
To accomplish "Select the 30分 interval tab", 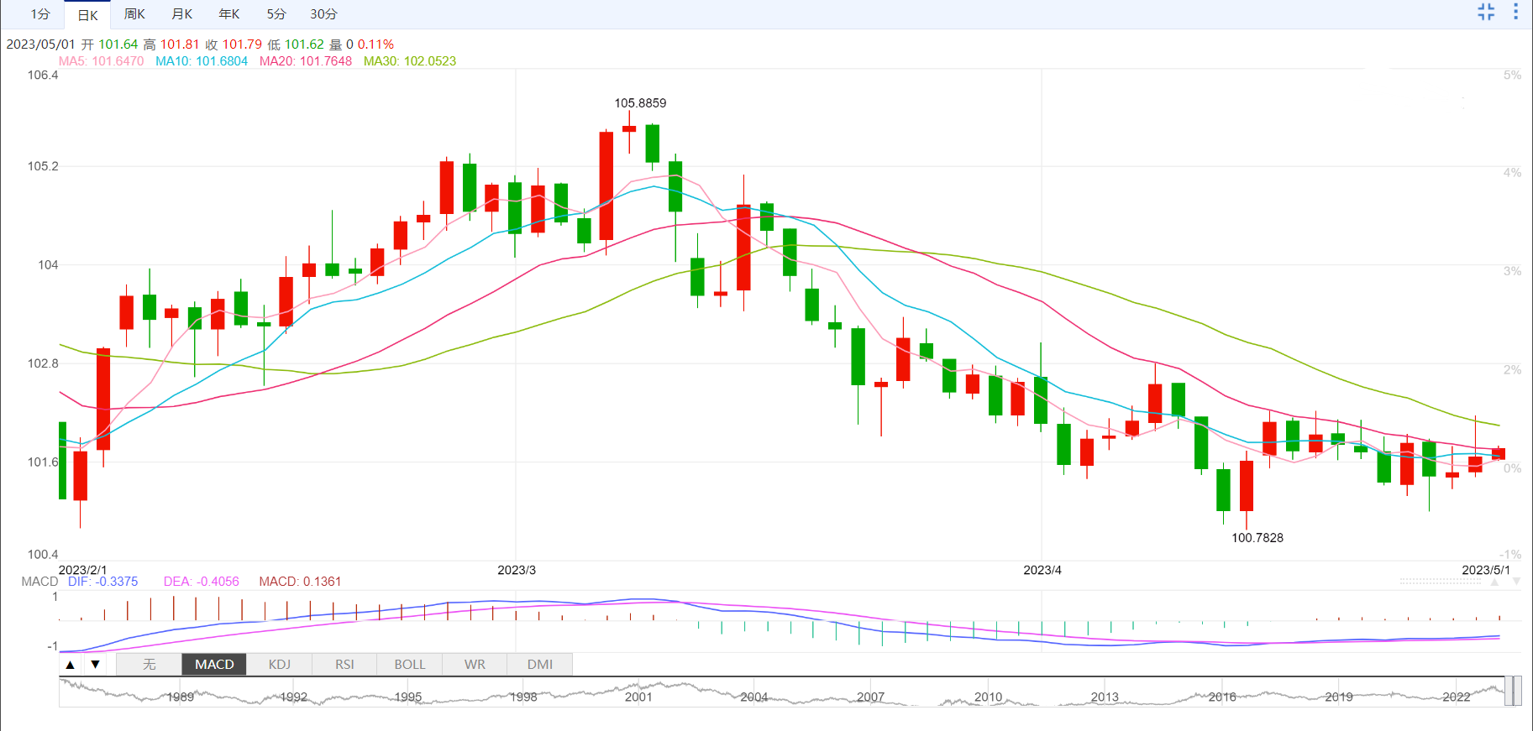I will (x=323, y=14).
